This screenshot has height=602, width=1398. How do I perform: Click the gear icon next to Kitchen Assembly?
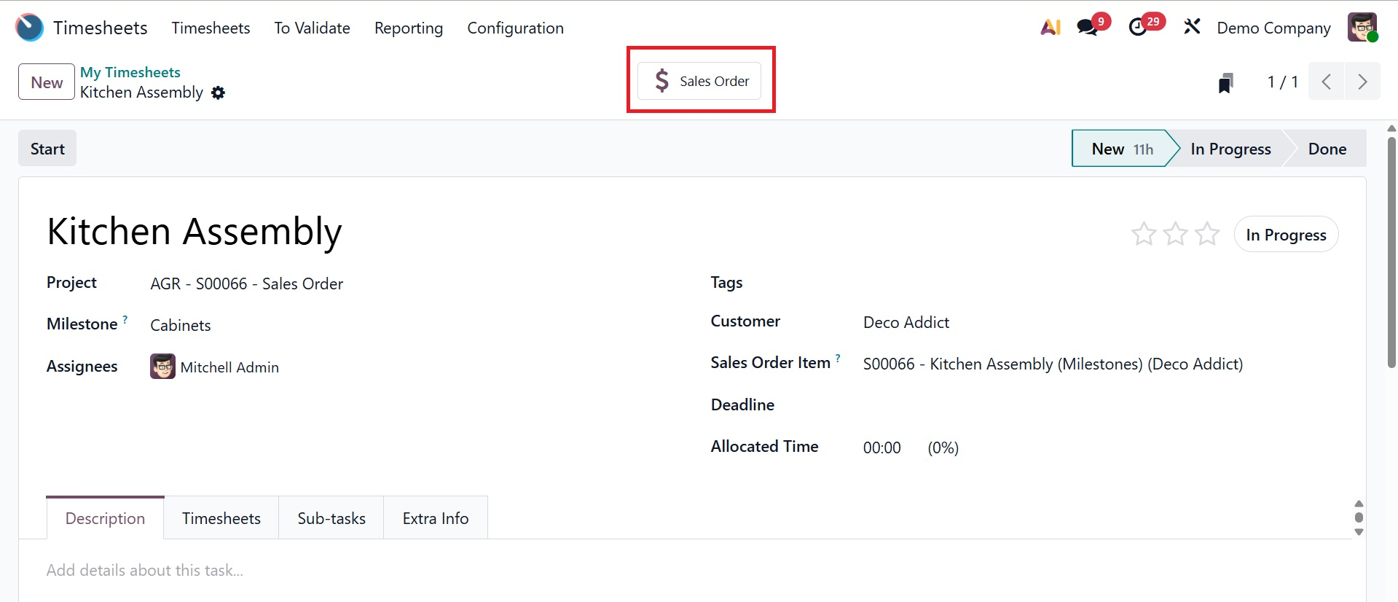pyautogui.click(x=218, y=93)
